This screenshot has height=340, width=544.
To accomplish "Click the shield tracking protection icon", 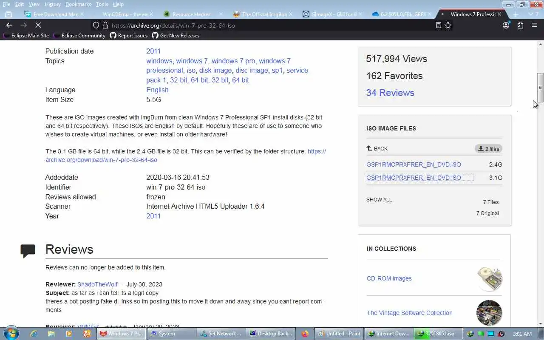I will click(x=96, y=25).
